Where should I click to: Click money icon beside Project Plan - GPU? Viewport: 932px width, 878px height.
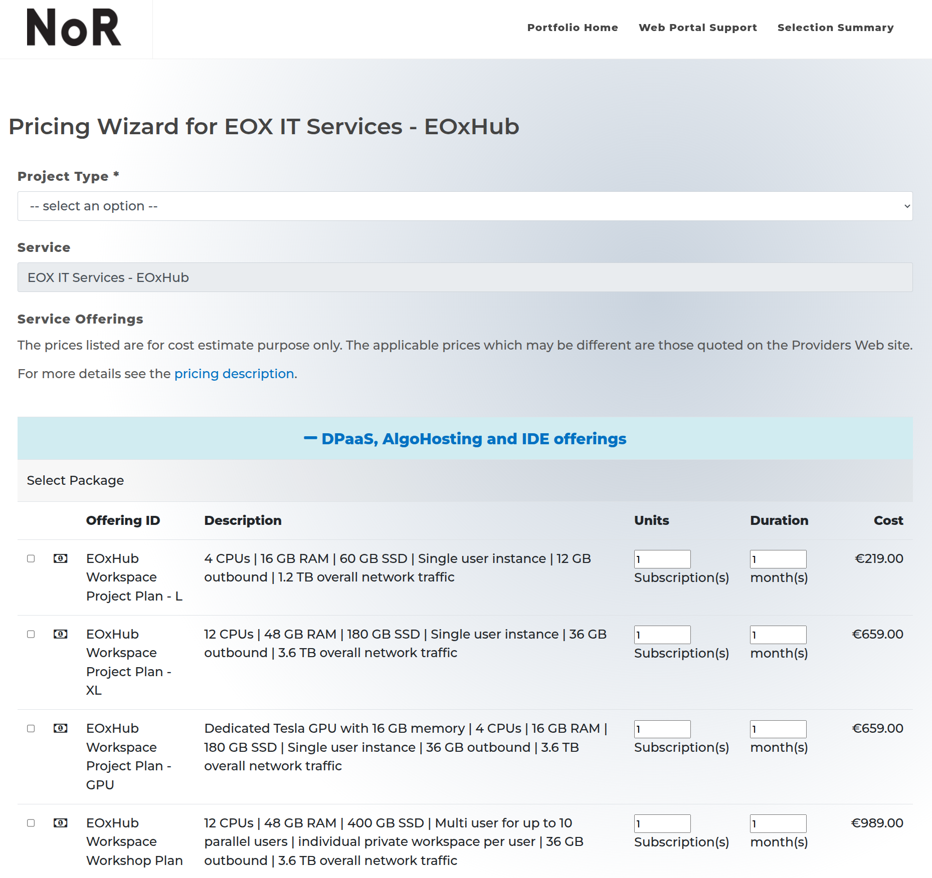[x=61, y=728]
